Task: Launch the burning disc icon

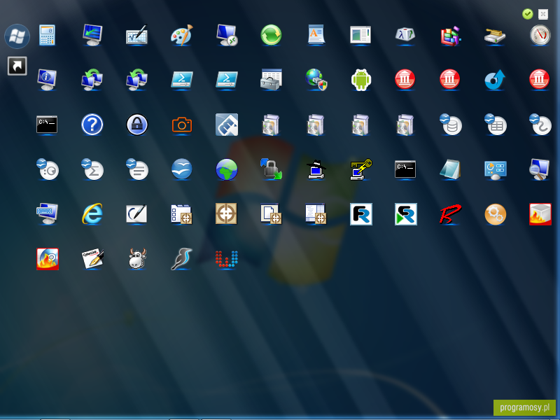Action: 47,259
